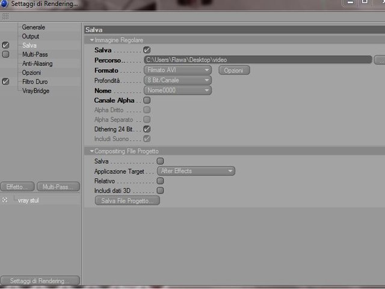Enable the Relativo checkbox
The height and width of the screenshot is (289, 385).
tap(160, 181)
